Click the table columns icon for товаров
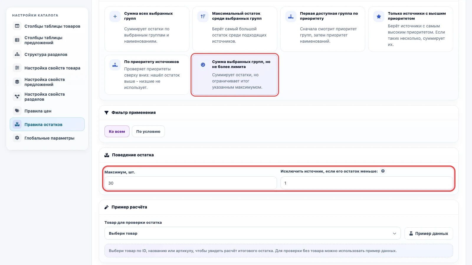 (17, 26)
